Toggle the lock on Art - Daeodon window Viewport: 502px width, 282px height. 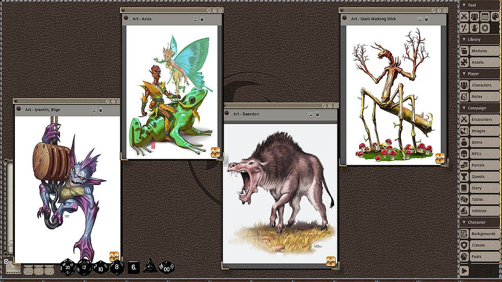pos(317,114)
